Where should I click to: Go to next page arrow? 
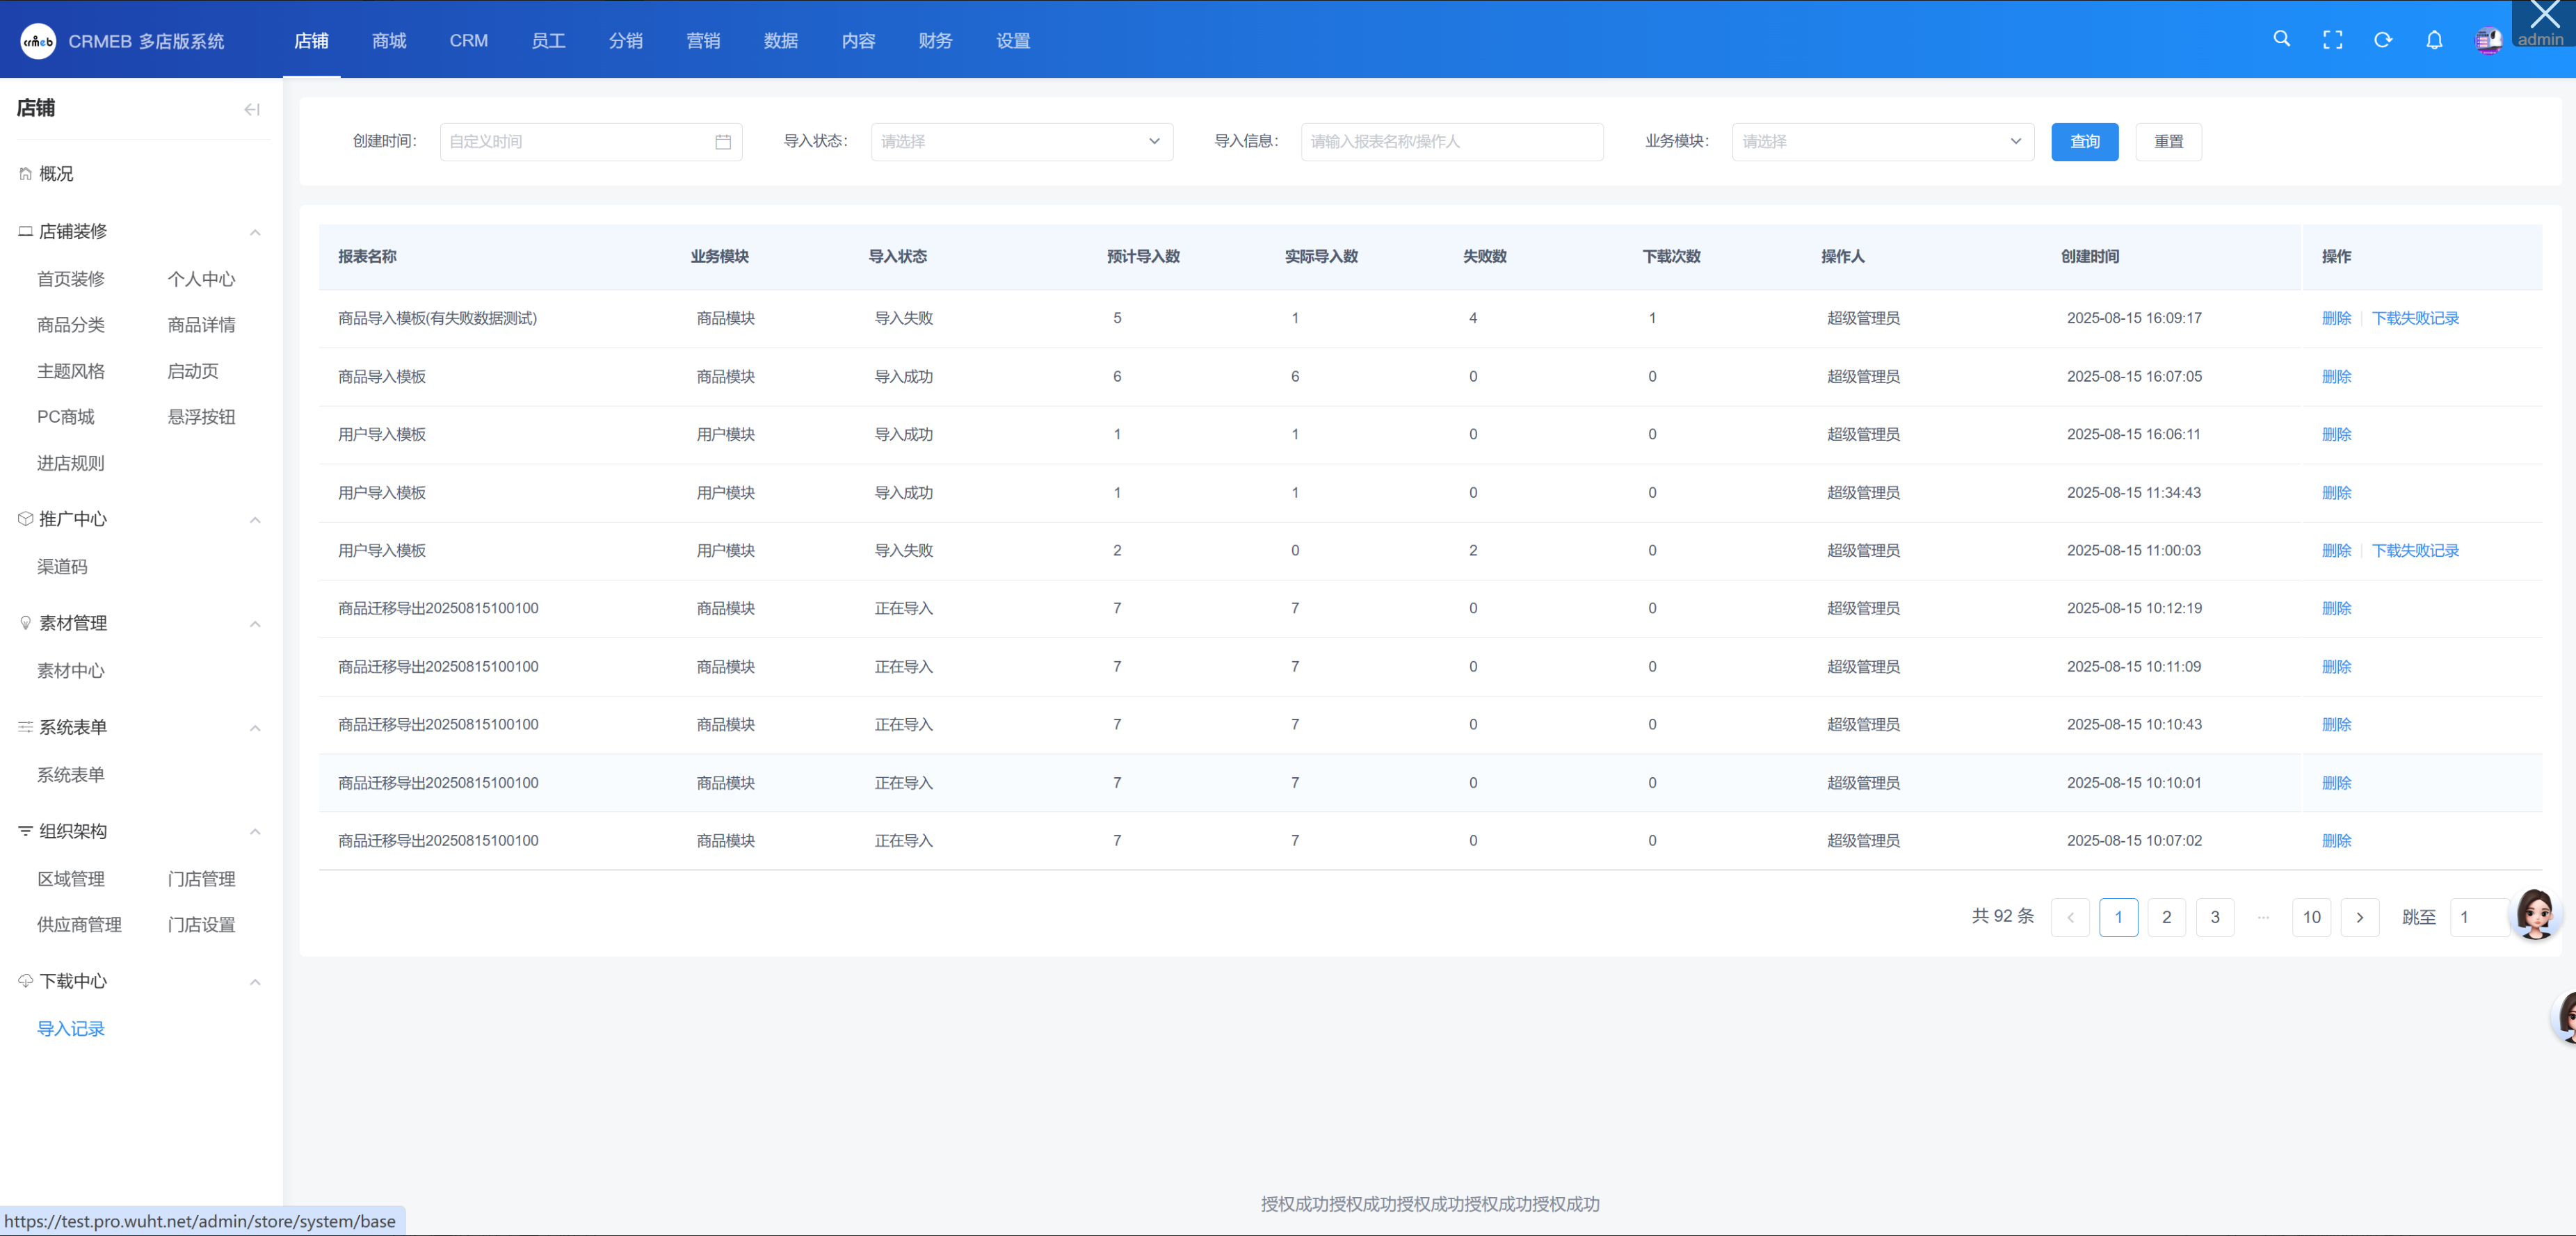(x=2360, y=917)
